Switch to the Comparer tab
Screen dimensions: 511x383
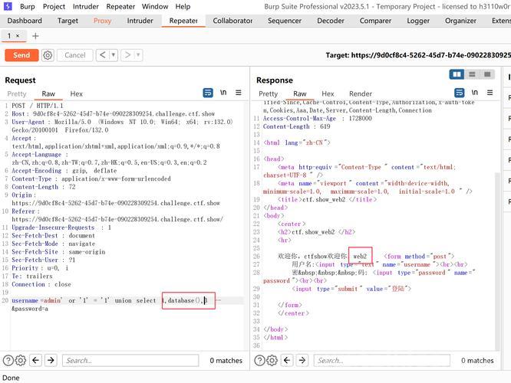375,21
